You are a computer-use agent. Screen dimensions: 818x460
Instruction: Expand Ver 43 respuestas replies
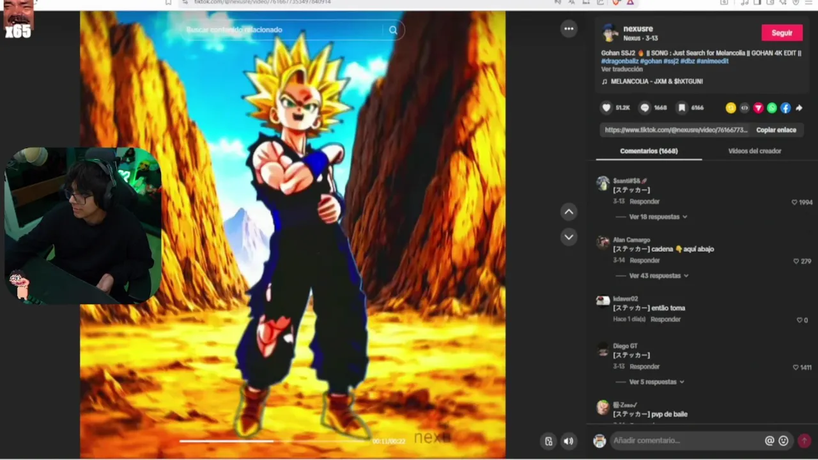659,275
